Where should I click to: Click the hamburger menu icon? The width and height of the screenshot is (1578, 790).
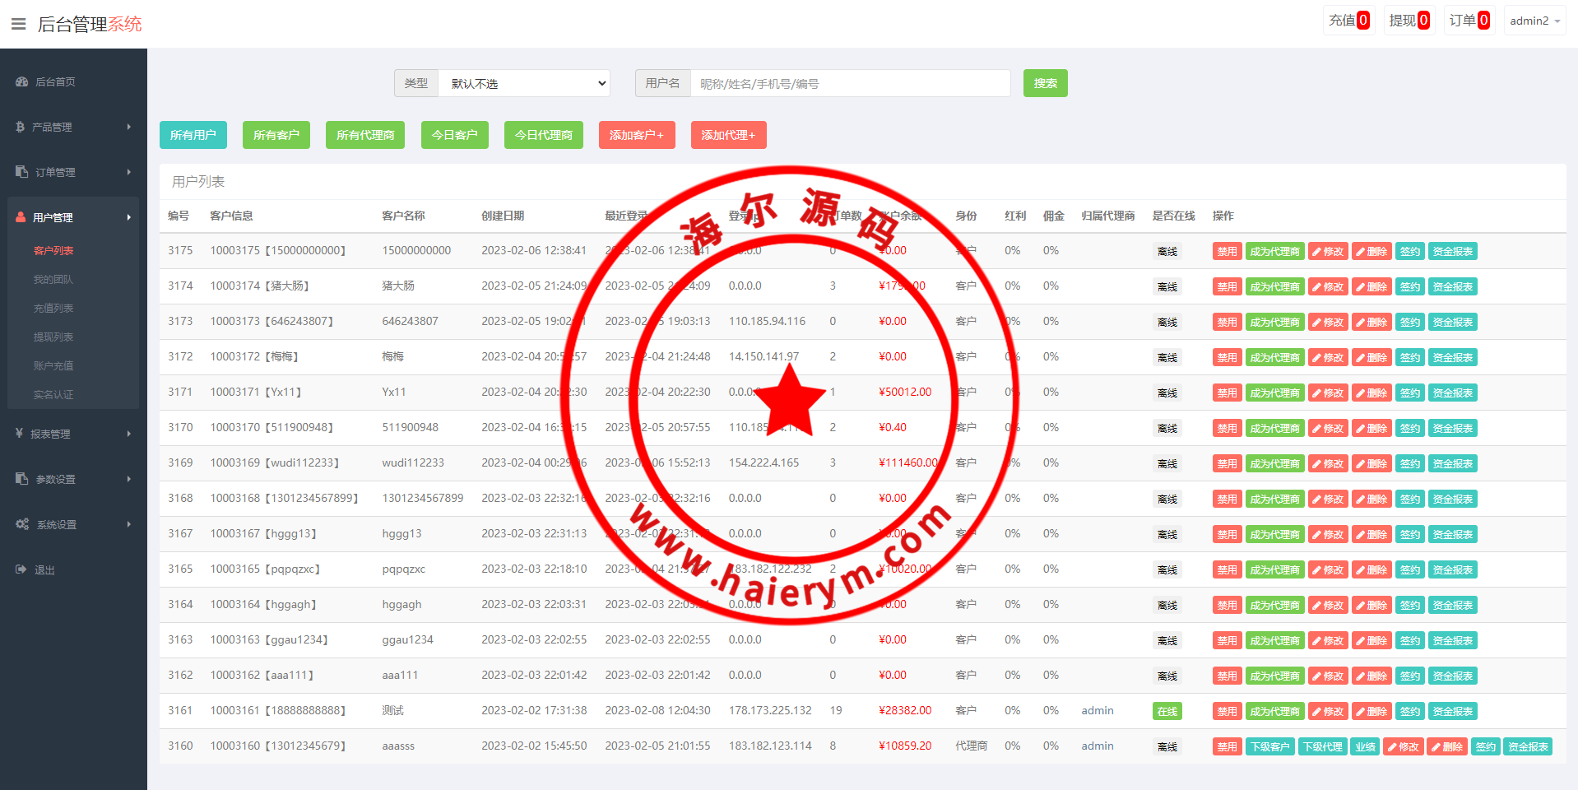[x=18, y=24]
